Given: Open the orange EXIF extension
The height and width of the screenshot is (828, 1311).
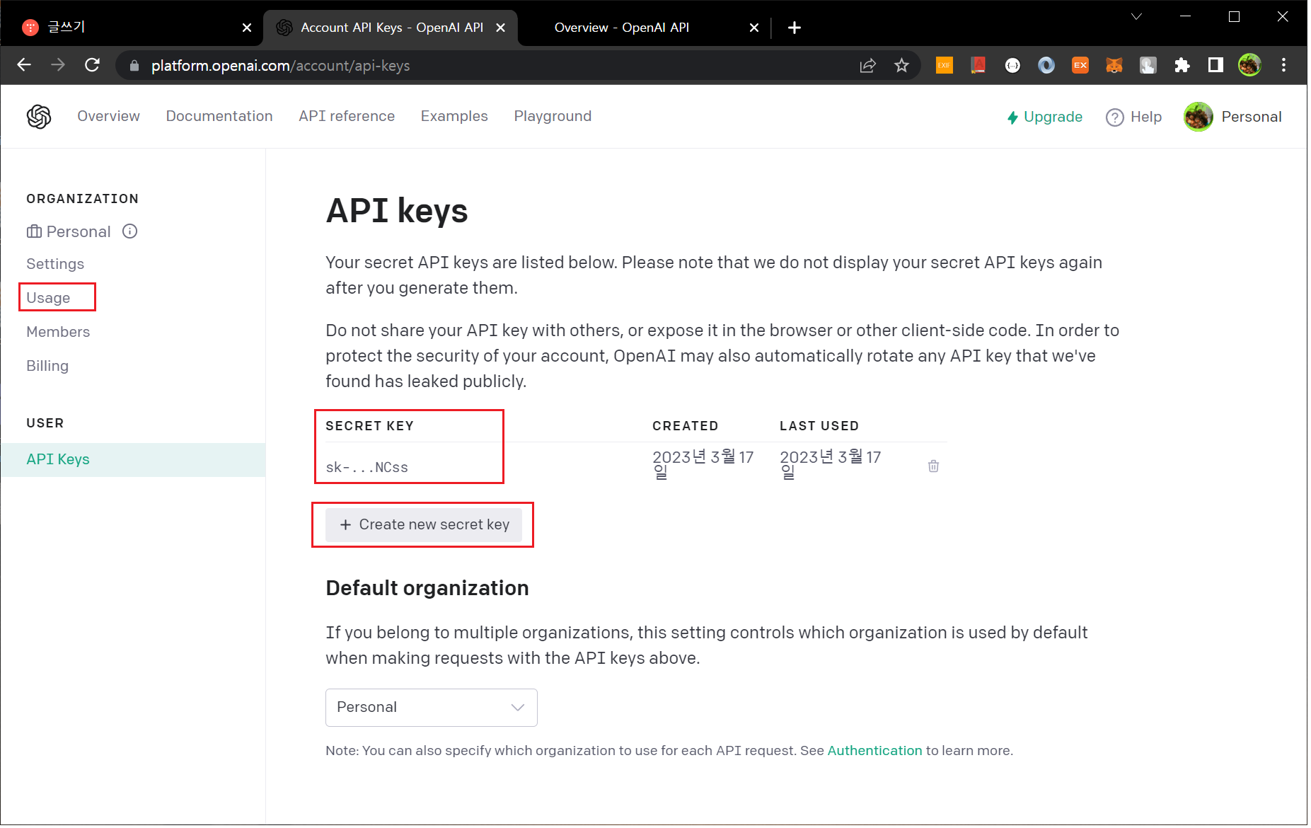Looking at the screenshot, I should [x=944, y=65].
